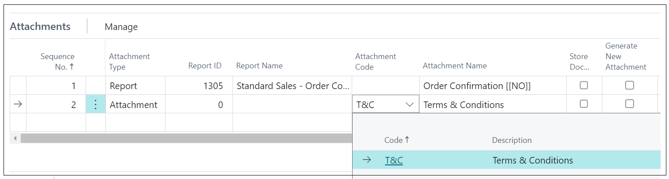Click the Attachments section heading
The width and height of the screenshot is (669, 179).
(40, 26)
